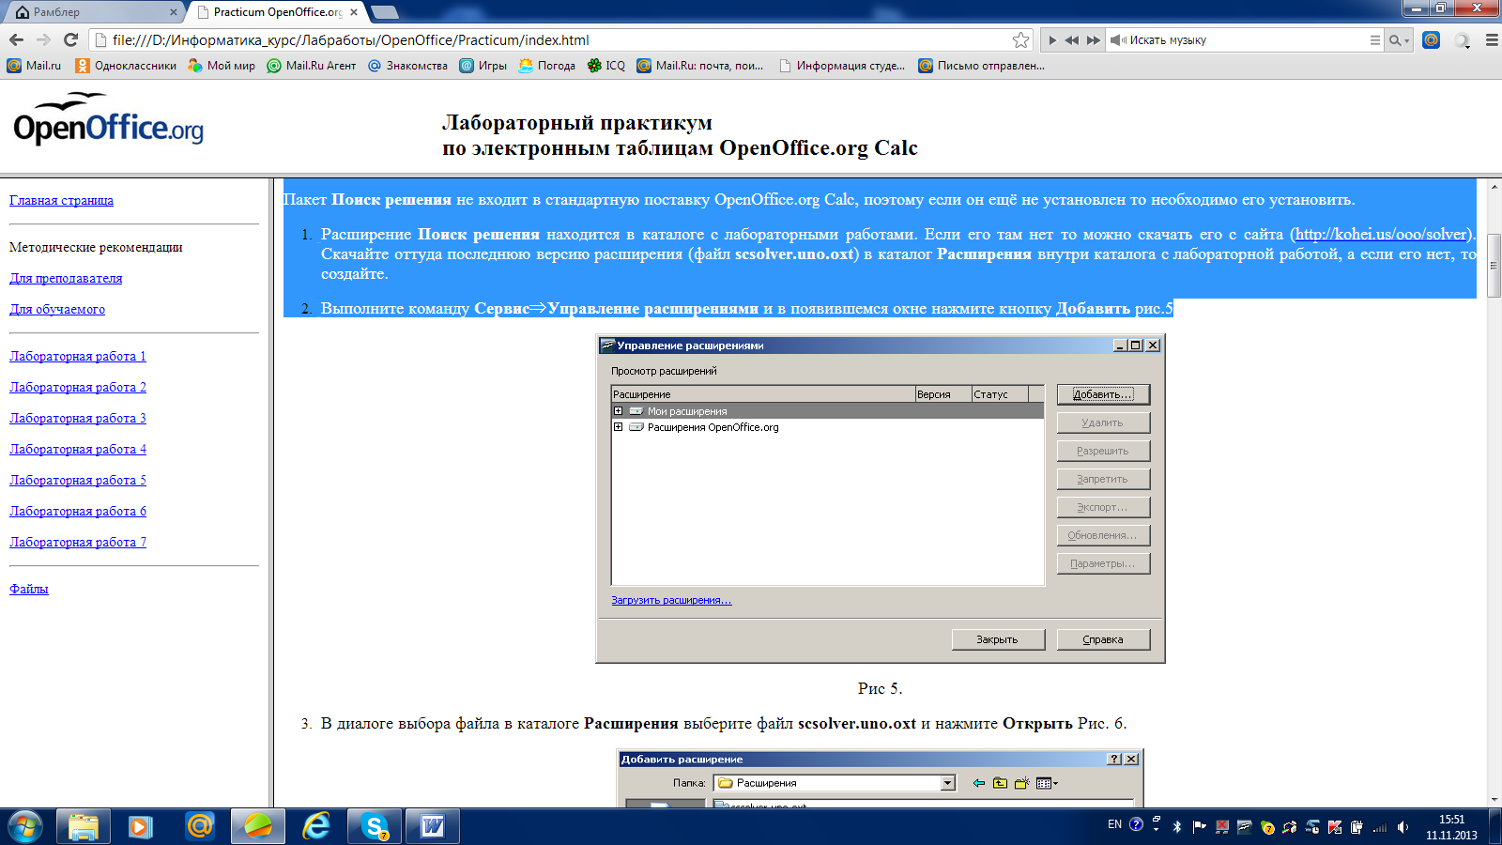Open Лабораторная работа 6 link
Image resolution: width=1502 pixels, height=845 pixels.
(78, 511)
